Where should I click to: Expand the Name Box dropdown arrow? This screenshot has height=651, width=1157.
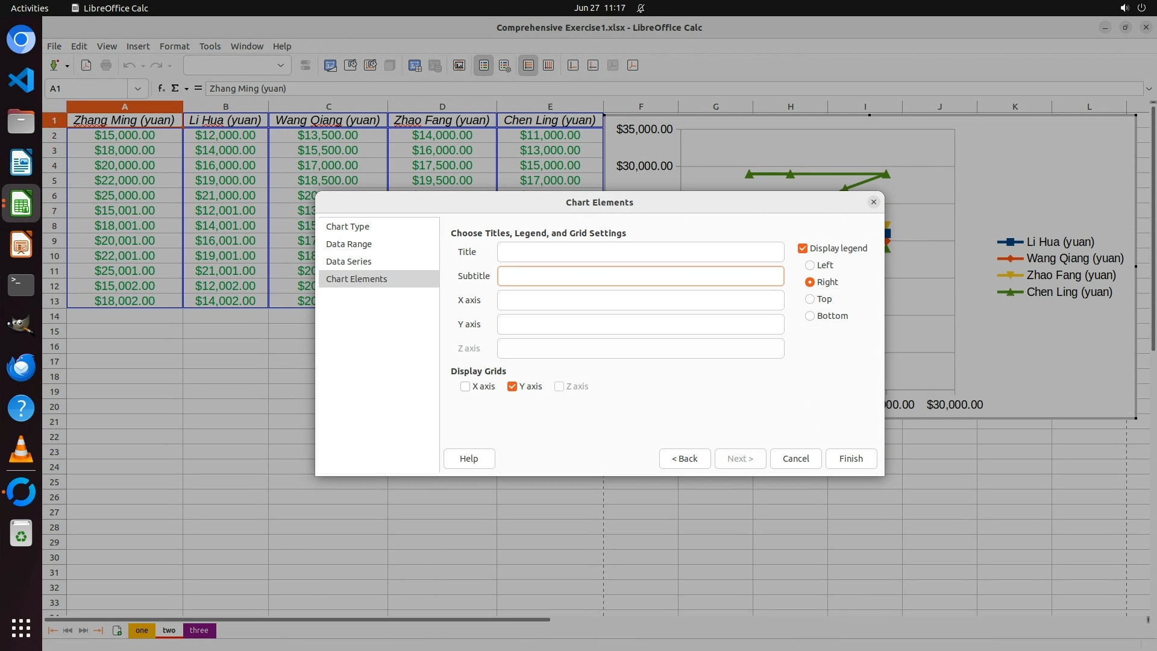138,89
